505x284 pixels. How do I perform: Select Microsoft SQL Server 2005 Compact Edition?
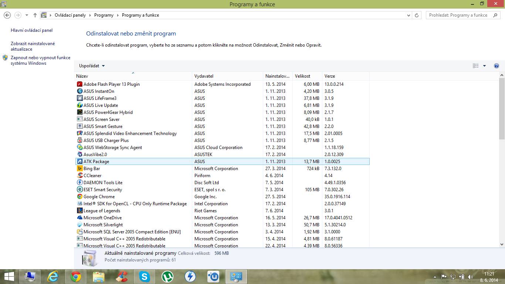pos(222,232)
